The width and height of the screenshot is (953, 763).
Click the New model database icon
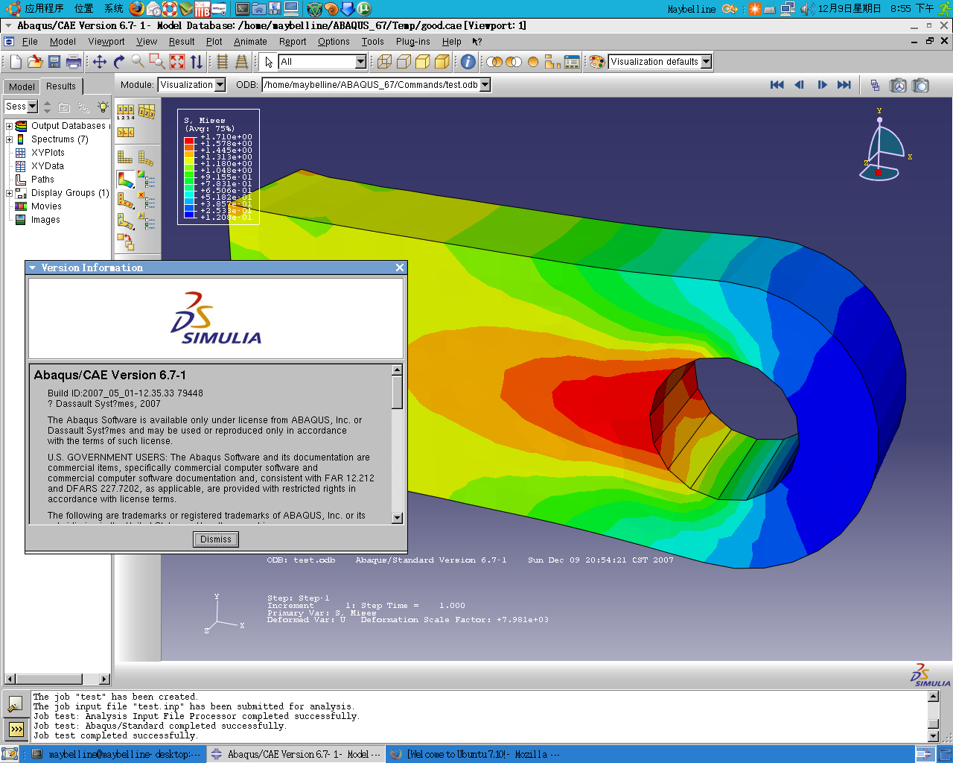coord(16,62)
